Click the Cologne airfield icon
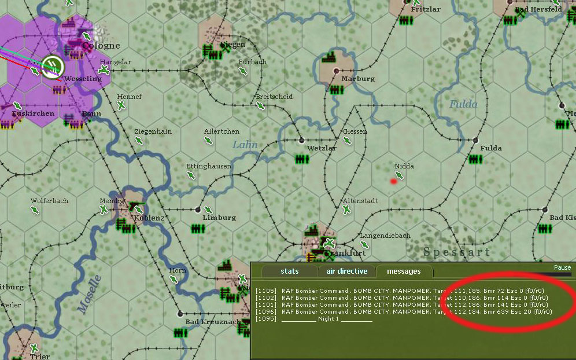This screenshot has height=360, width=576. (87, 36)
